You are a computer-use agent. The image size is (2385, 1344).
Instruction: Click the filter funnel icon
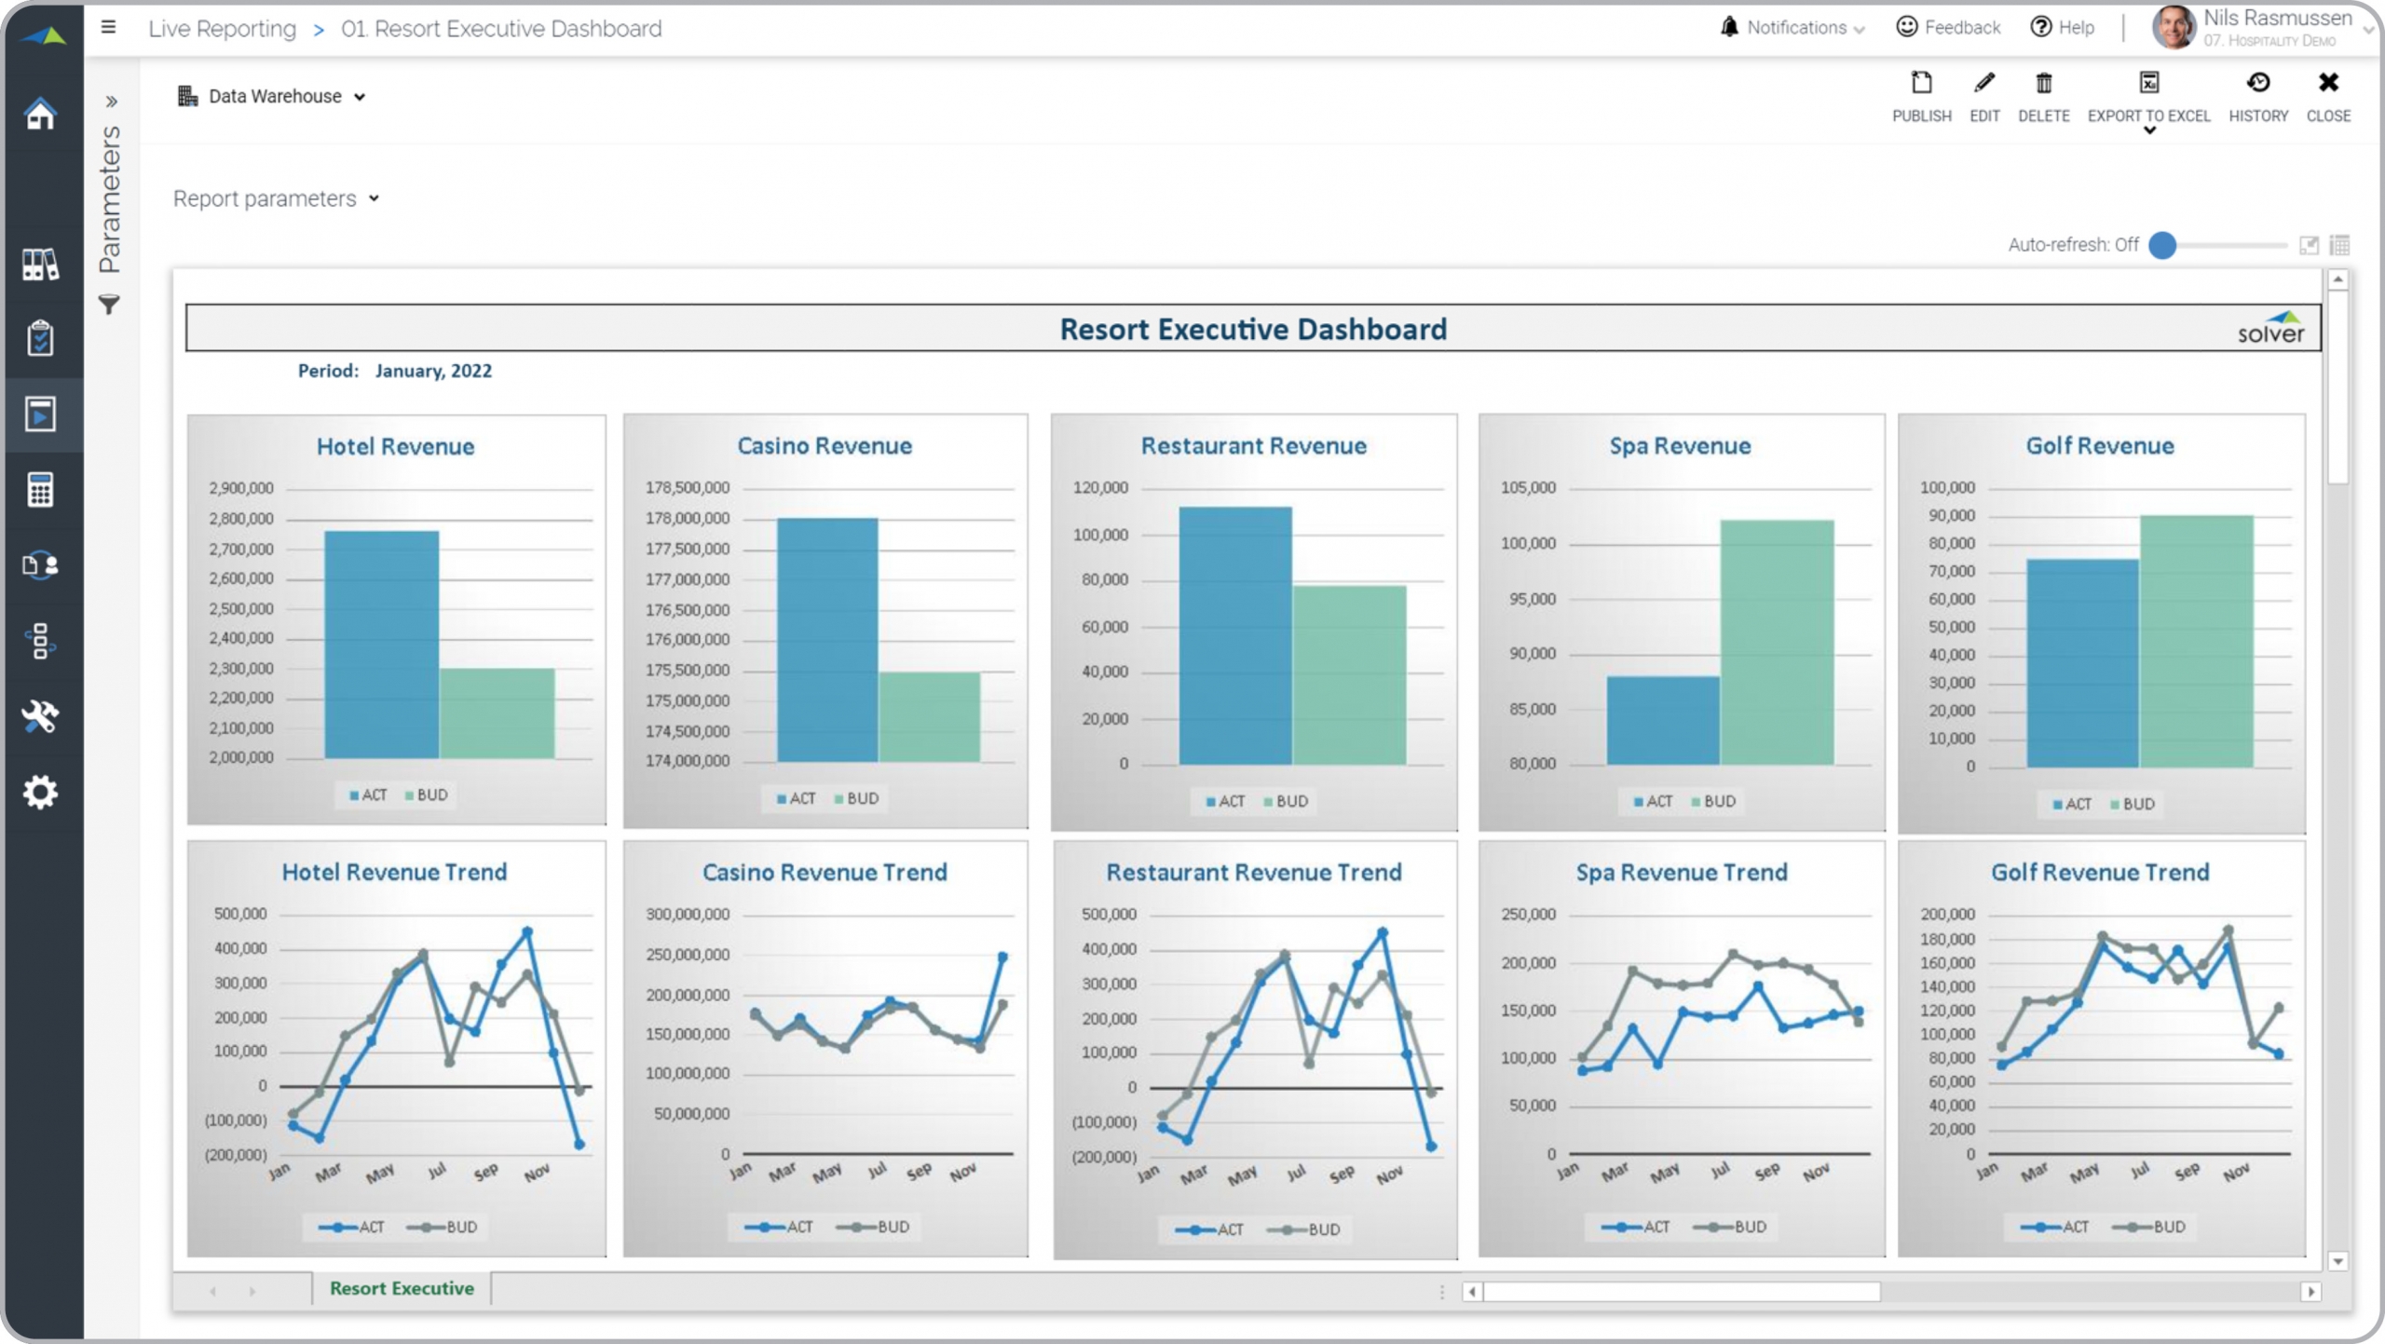click(x=109, y=305)
